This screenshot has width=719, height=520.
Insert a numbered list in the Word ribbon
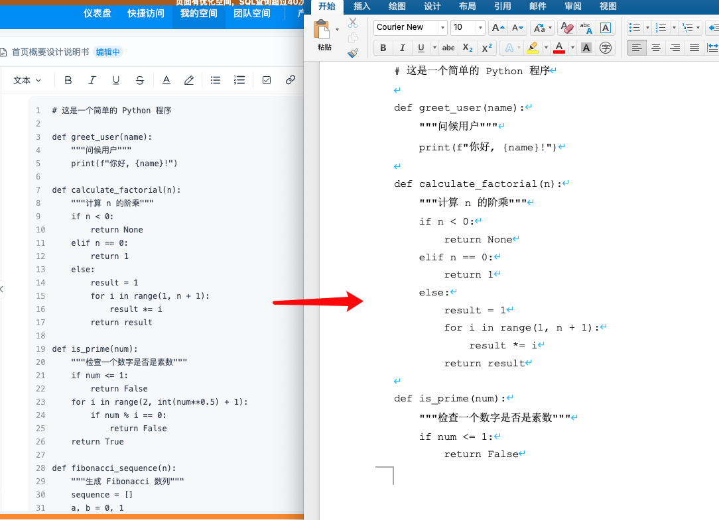(x=661, y=28)
